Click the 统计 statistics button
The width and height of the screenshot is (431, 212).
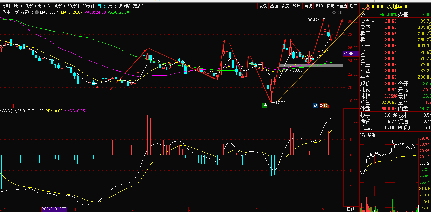[296, 6]
